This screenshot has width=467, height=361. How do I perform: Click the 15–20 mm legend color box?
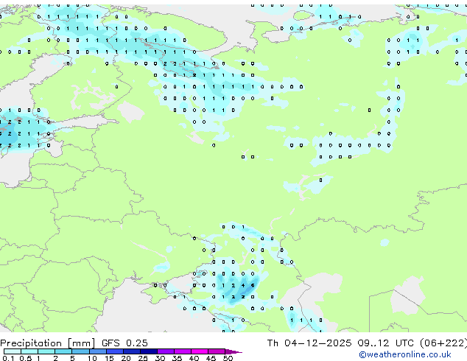coord(114,351)
